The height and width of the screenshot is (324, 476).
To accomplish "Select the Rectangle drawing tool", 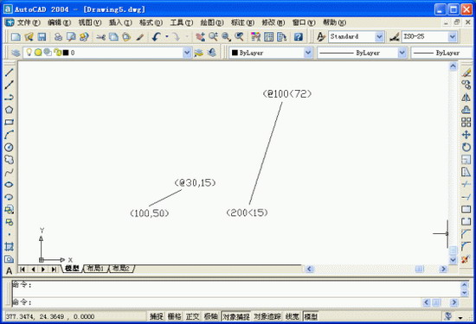I will (x=10, y=122).
